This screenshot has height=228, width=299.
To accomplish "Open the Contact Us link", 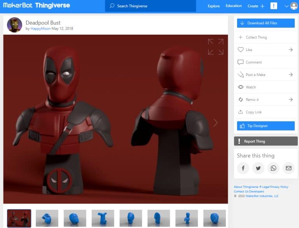I will click(x=241, y=191).
